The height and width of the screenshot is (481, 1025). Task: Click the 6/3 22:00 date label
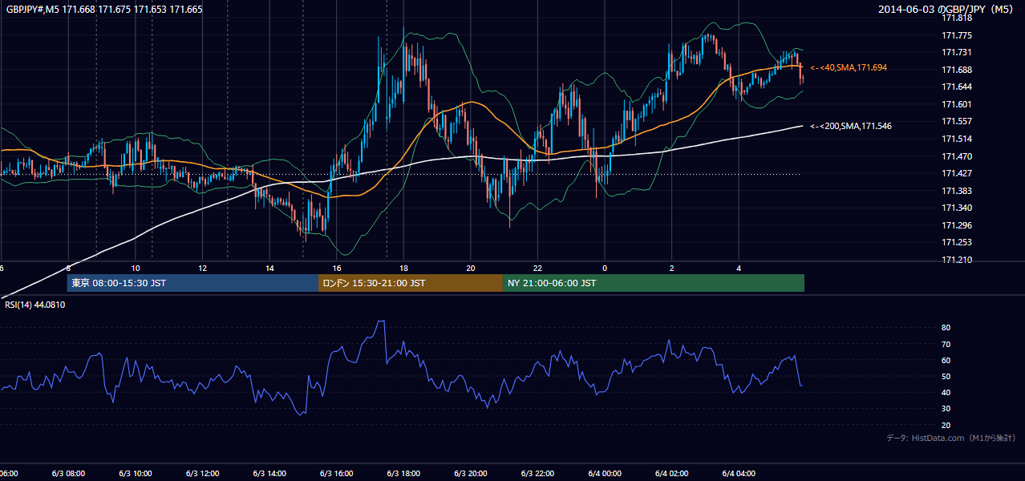coord(537,474)
